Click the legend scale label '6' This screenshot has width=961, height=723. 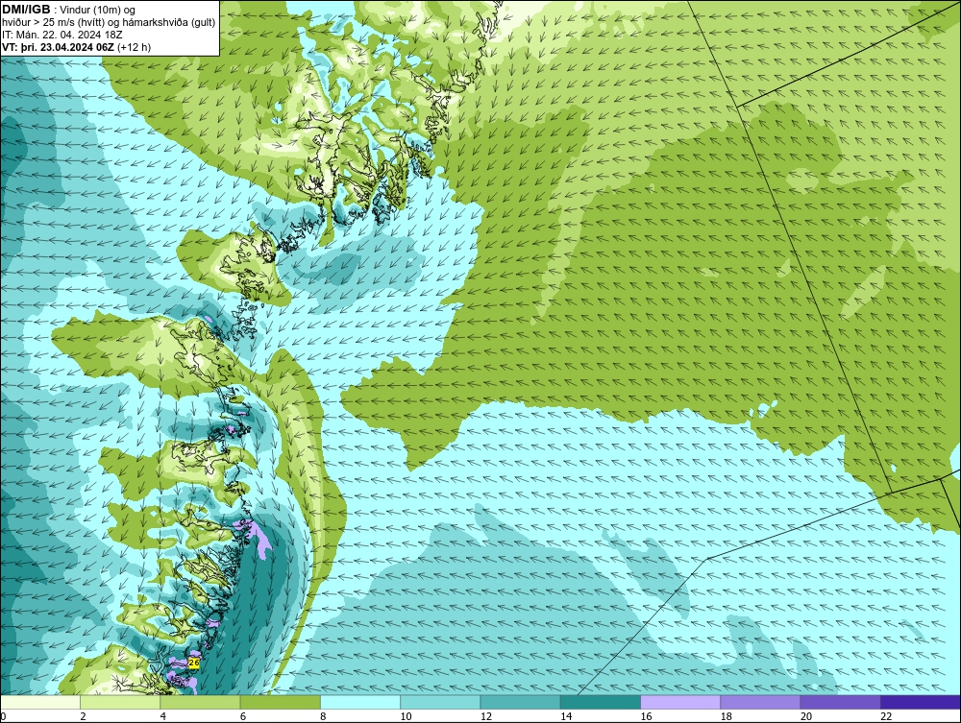pos(243,716)
